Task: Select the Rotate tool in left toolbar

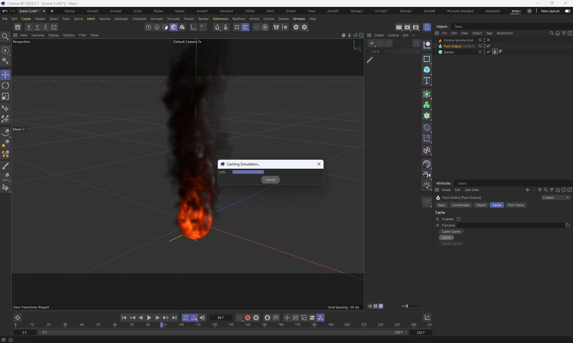Action: coord(5,86)
